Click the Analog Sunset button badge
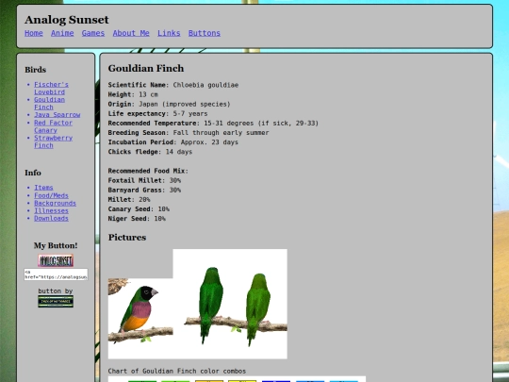 coord(56,260)
